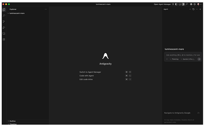Open the Search view in activity bar
This screenshot has width=204, height=127.
tap(4, 16)
